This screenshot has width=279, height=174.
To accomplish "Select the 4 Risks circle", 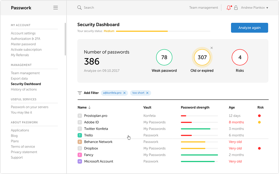I will coord(240,57).
